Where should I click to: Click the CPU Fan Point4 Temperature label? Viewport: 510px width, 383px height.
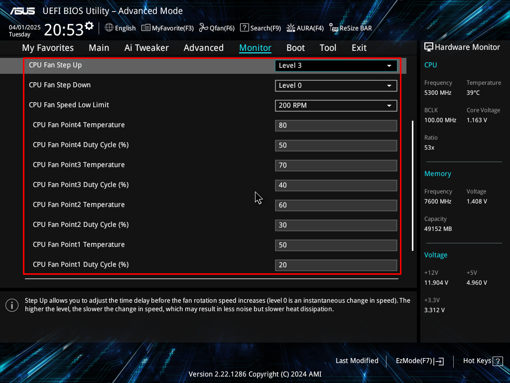79,125
